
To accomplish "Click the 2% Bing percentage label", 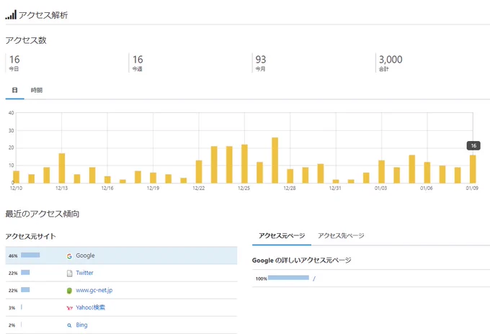I will 12,325.
